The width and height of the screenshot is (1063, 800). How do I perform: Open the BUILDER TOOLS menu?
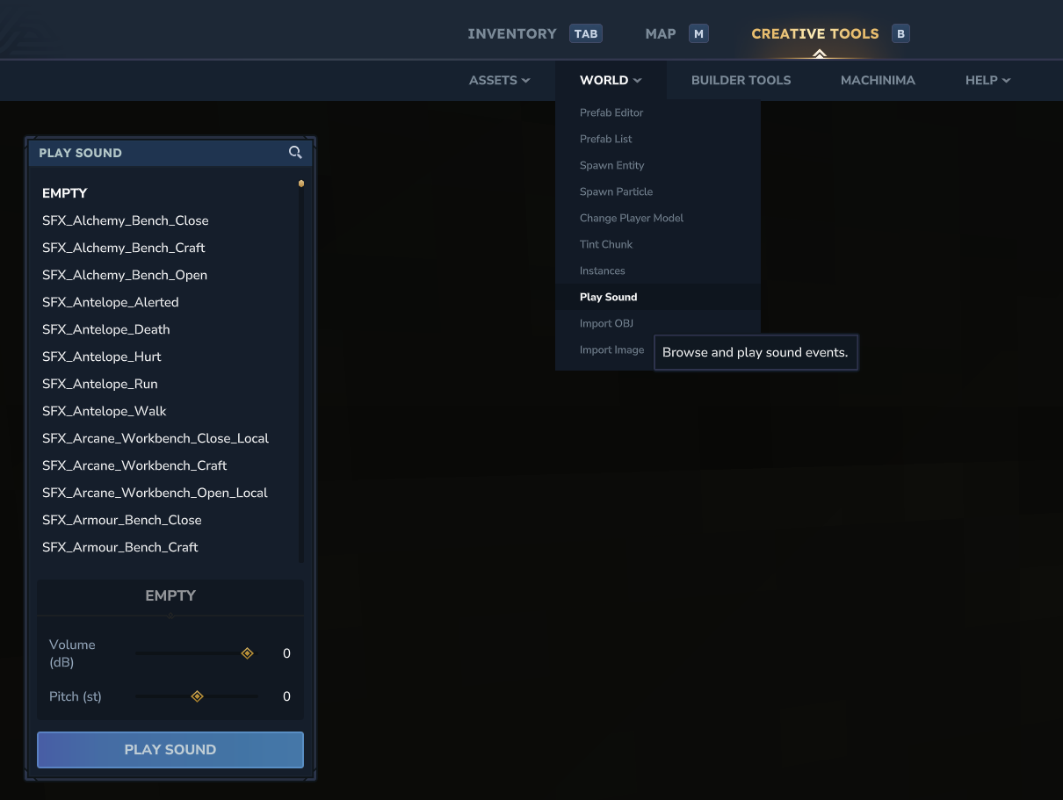(741, 80)
